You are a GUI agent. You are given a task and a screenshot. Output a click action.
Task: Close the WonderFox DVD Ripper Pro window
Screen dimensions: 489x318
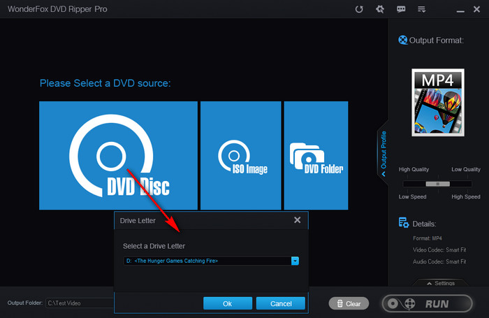[x=476, y=9]
